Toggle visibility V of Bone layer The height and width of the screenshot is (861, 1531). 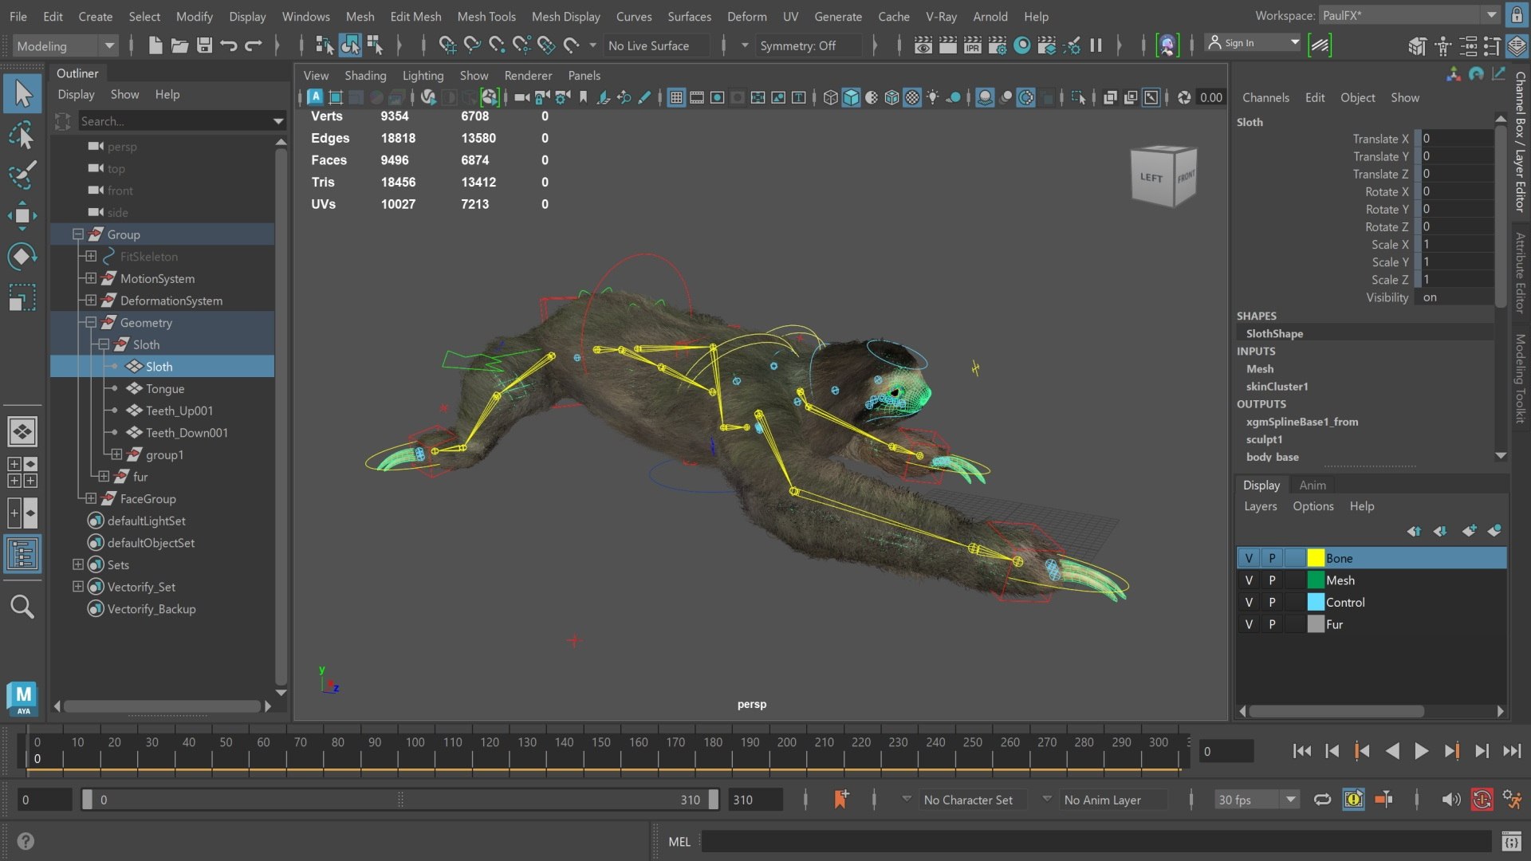(1249, 558)
